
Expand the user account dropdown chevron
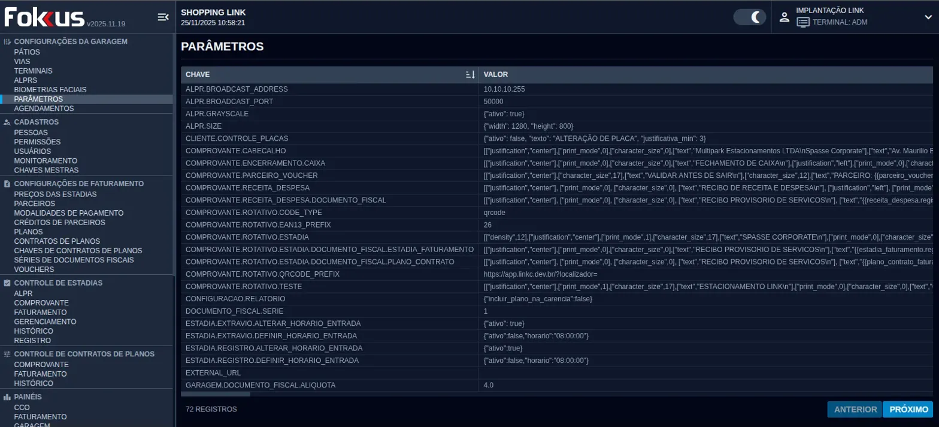pyautogui.click(x=928, y=17)
